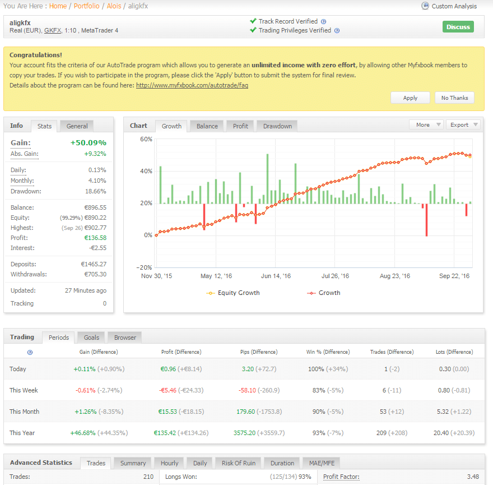Viewport: 493px width, 485px height.
Task: Open the AutoTrade FAQ link
Action: pos(192,85)
